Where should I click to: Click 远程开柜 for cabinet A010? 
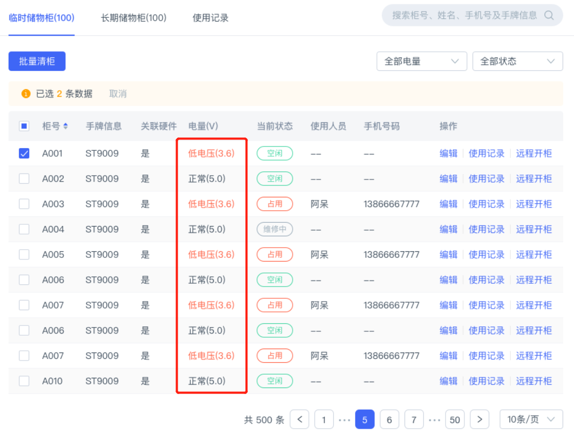(x=534, y=381)
